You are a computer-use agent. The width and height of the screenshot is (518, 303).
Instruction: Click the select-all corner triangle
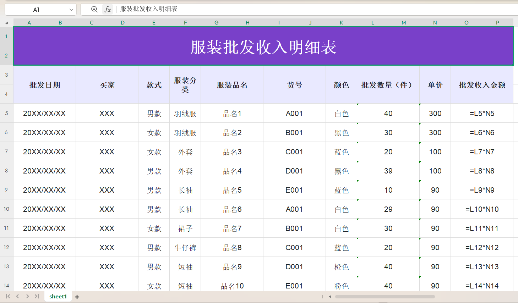coord(6,23)
